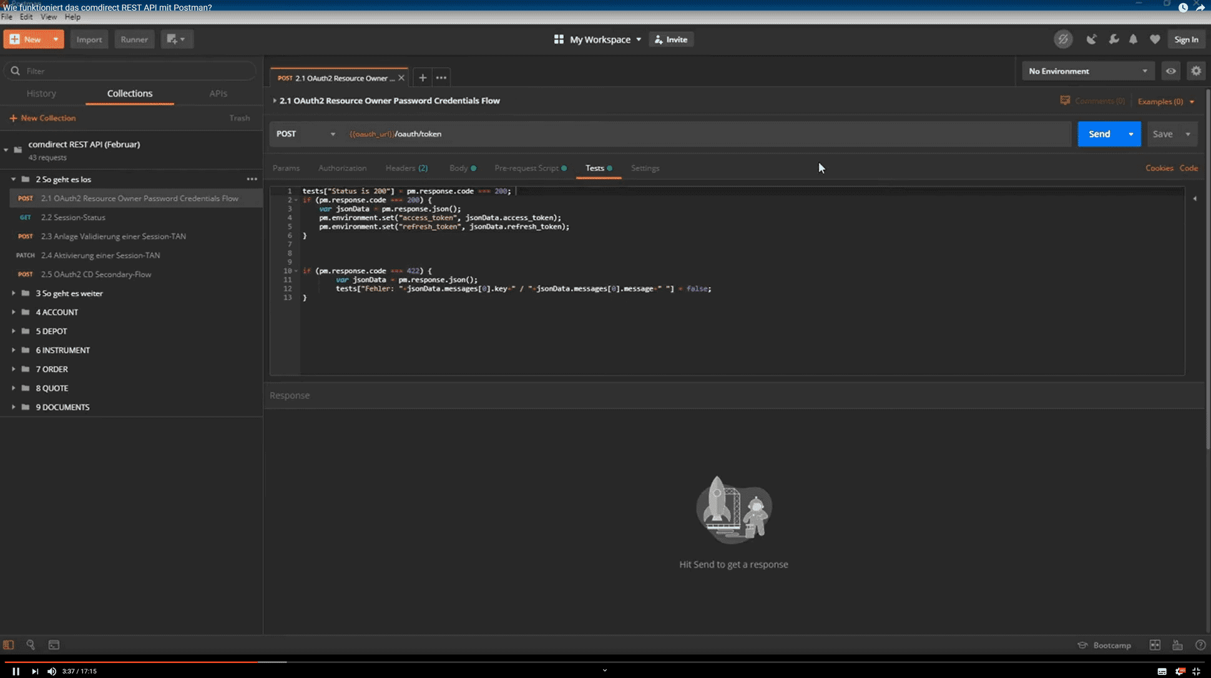Click the Import button

[x=89, y=39]
